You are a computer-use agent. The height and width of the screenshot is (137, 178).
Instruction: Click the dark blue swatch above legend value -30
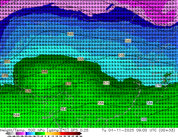[26, 133]
